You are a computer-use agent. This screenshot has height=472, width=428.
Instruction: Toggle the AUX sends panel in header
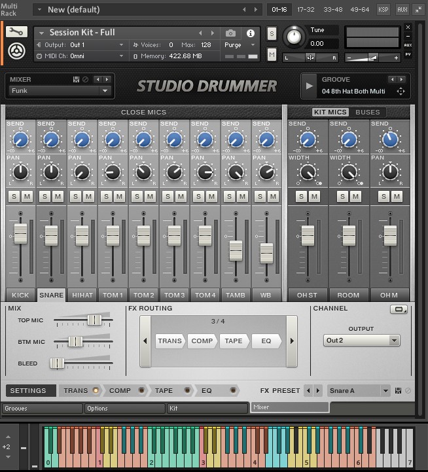pyautogui.click(x=402, y=10)
